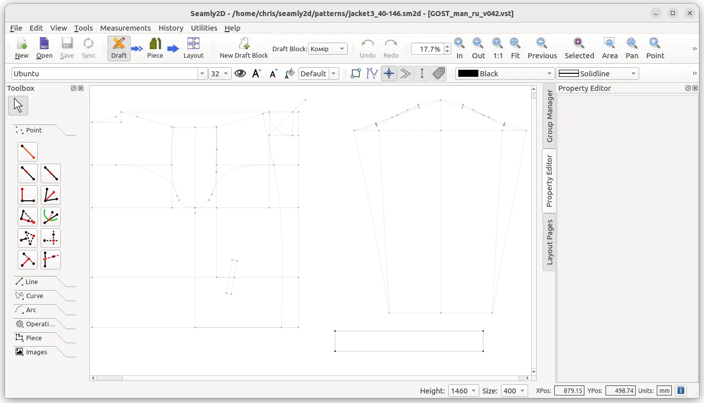Zoom to the previous view
Viewport: 704px width, 403px height.
click(542, 49)
